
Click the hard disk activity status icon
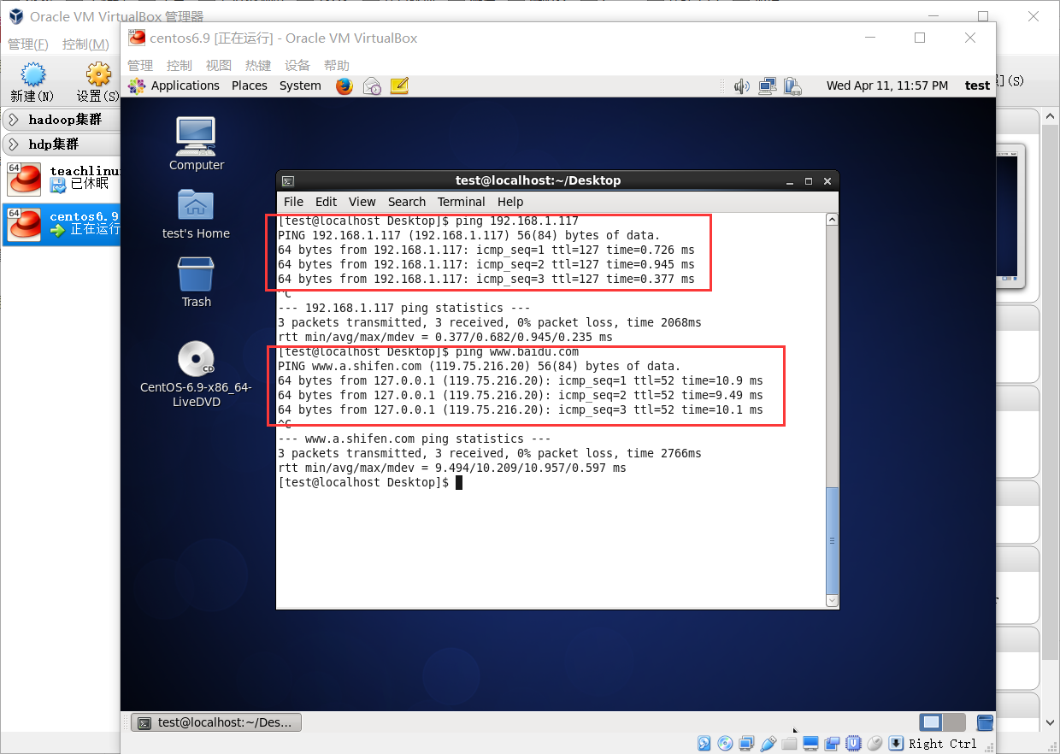[x=704, y=743]
